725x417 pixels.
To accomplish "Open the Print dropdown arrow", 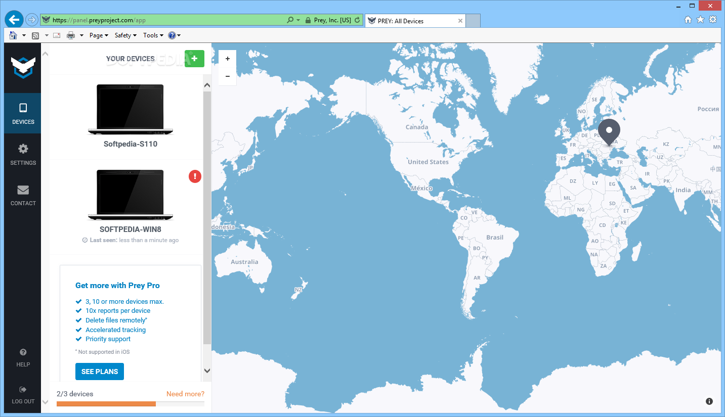I will (82, 35).
